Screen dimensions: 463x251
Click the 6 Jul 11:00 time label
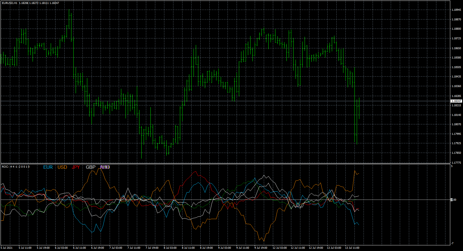(x=80, y=248)
